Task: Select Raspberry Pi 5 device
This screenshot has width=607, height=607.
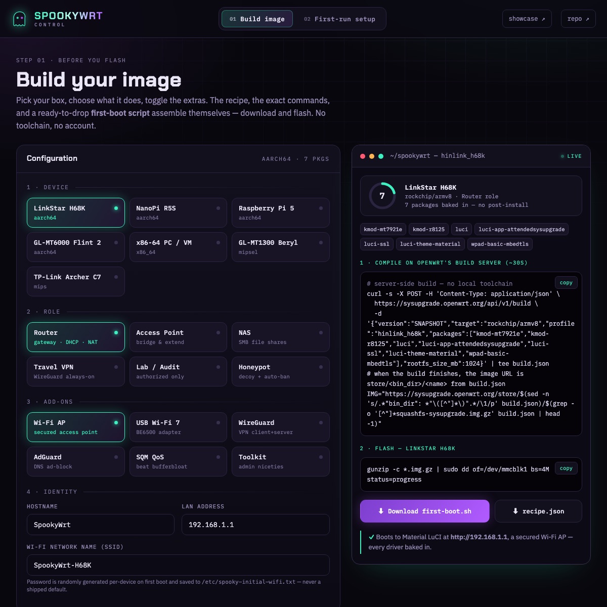Action: pos(281,212)
